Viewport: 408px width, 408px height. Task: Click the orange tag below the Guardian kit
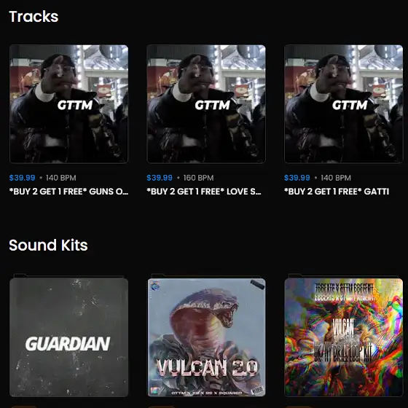coord(24,407)
